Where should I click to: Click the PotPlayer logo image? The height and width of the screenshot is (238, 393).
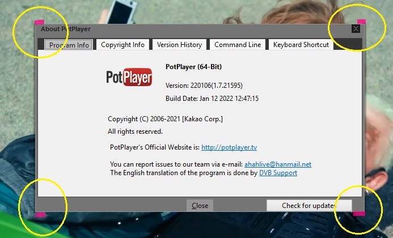(129, 77)
